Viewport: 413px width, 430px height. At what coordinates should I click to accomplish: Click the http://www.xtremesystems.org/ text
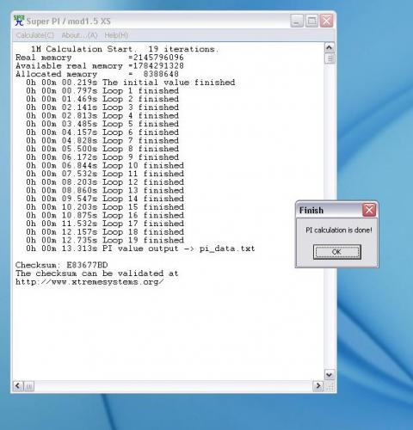point(89,282)
